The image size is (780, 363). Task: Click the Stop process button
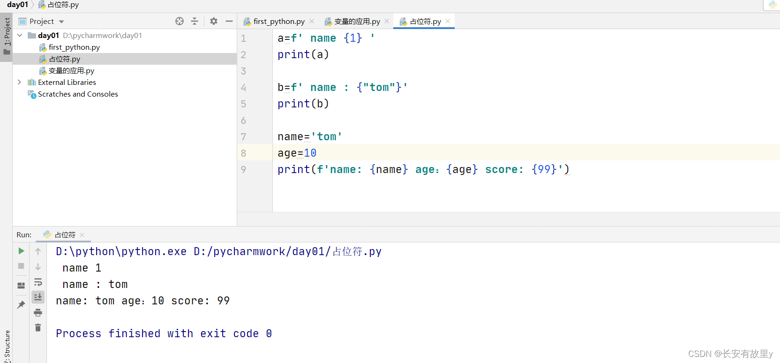click(x=21, y=266)
